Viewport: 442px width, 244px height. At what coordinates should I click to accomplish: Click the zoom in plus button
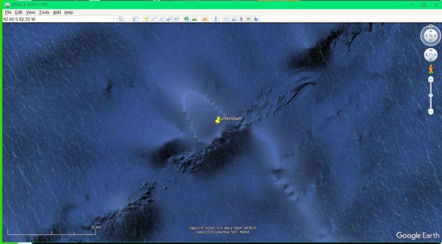tap(430, 79)
